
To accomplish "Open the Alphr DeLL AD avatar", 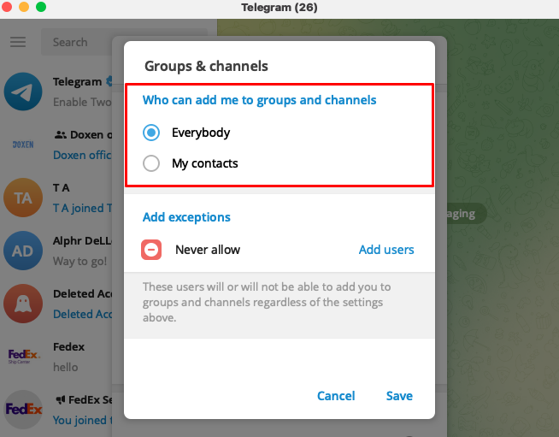I will coord(23,251).
